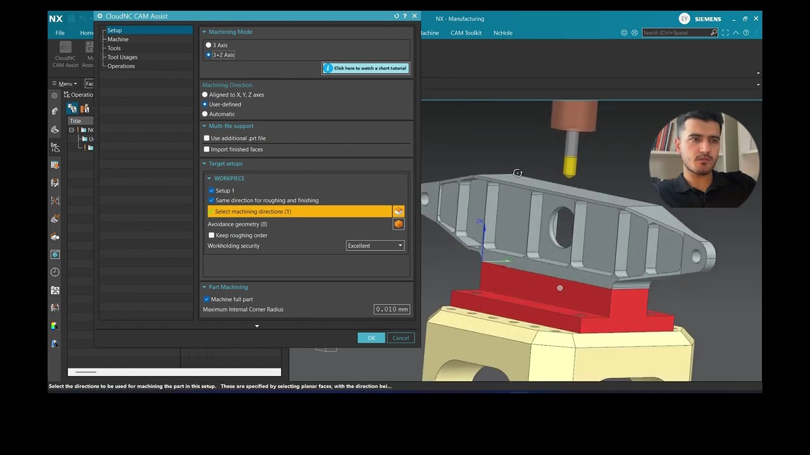Click the EY user account avatar
Viewport: 810px width, 455px height.
click(684, 19)
